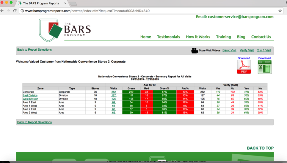
Task: Click the Verify (AVD) header
Action: coord(230,85)
